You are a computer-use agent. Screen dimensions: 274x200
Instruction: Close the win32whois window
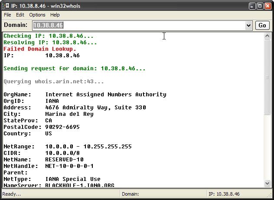(267, 6)
